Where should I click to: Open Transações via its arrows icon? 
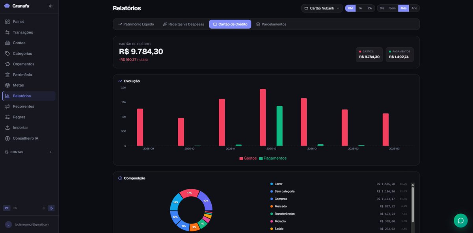coord(7,32)
